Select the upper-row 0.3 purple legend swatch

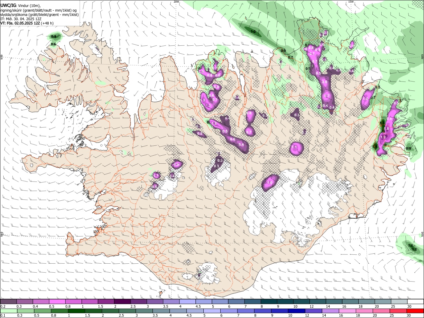[x=25, y=302]
